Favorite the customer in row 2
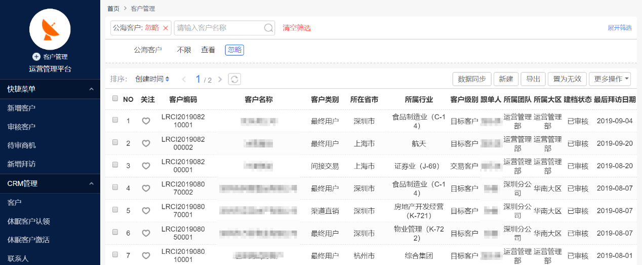642x265 pixels. (x=146, y=143)
